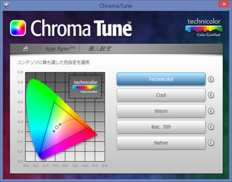Image resolution: width=232 pixels, height=182 pixels.
Task: Click the info icon beside Technicolor
Action: (211, 79)
